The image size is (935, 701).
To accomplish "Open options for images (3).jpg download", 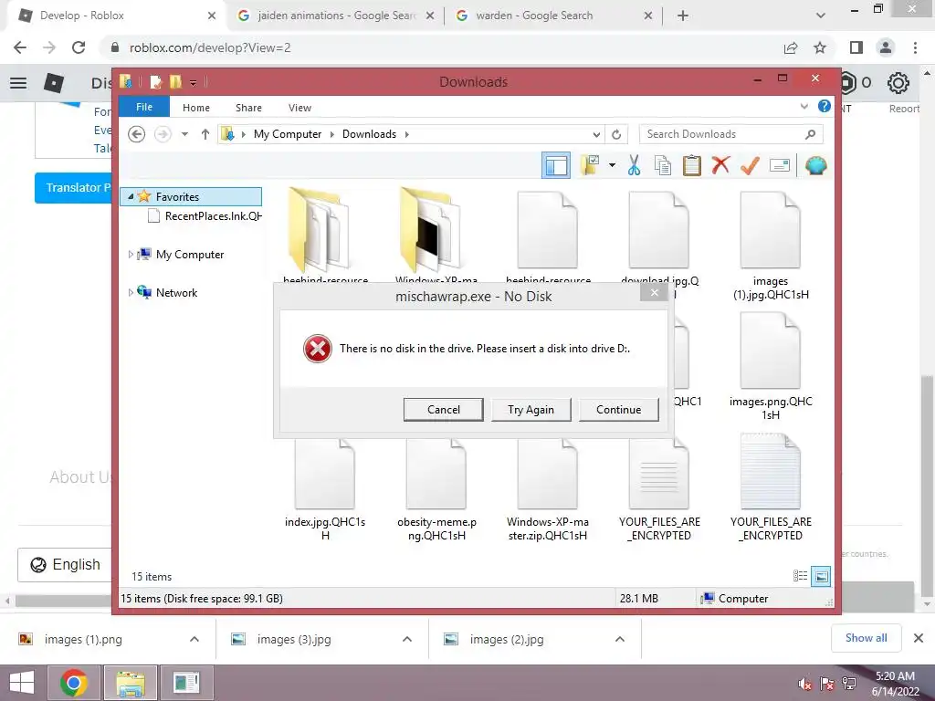I will pos(407,639).
